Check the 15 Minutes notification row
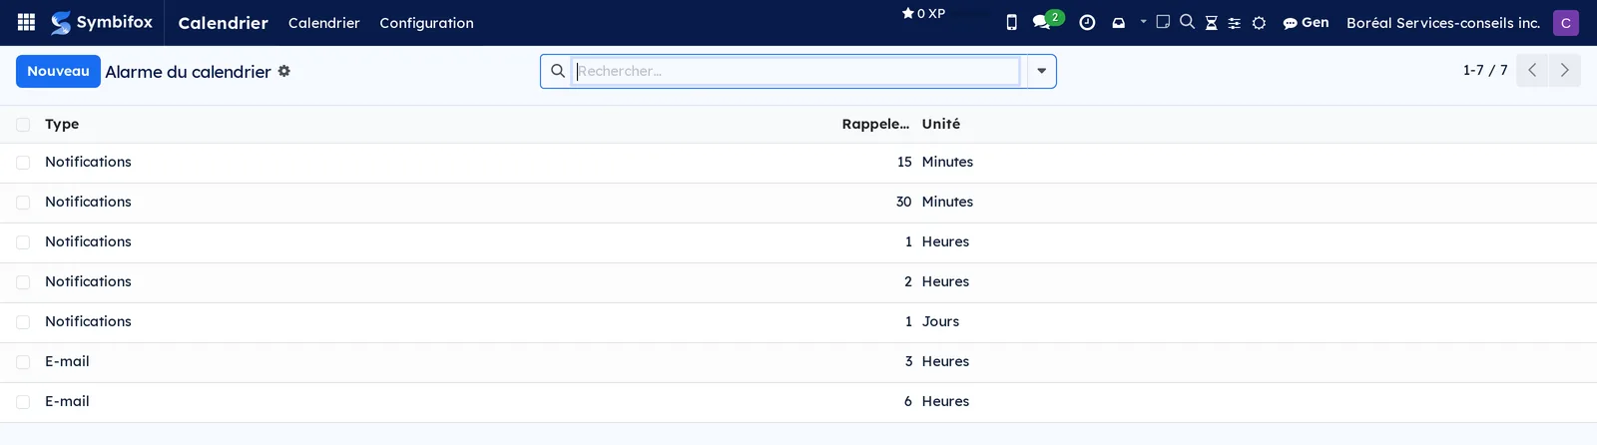The image size is (1597, 445). [23, 163]
